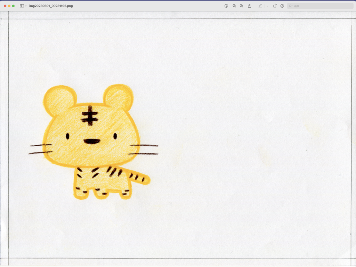
Task: Enter full screen using green button
Action: (x=13, y=6)
